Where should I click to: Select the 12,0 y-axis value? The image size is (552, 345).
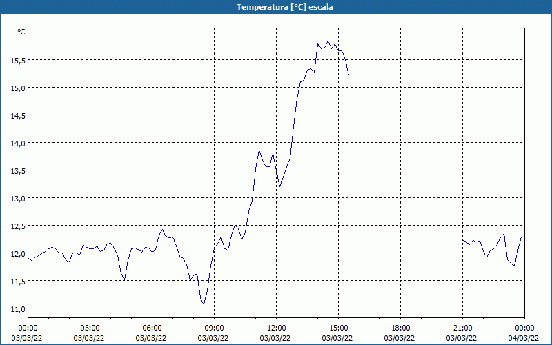[x=18, y=254]
